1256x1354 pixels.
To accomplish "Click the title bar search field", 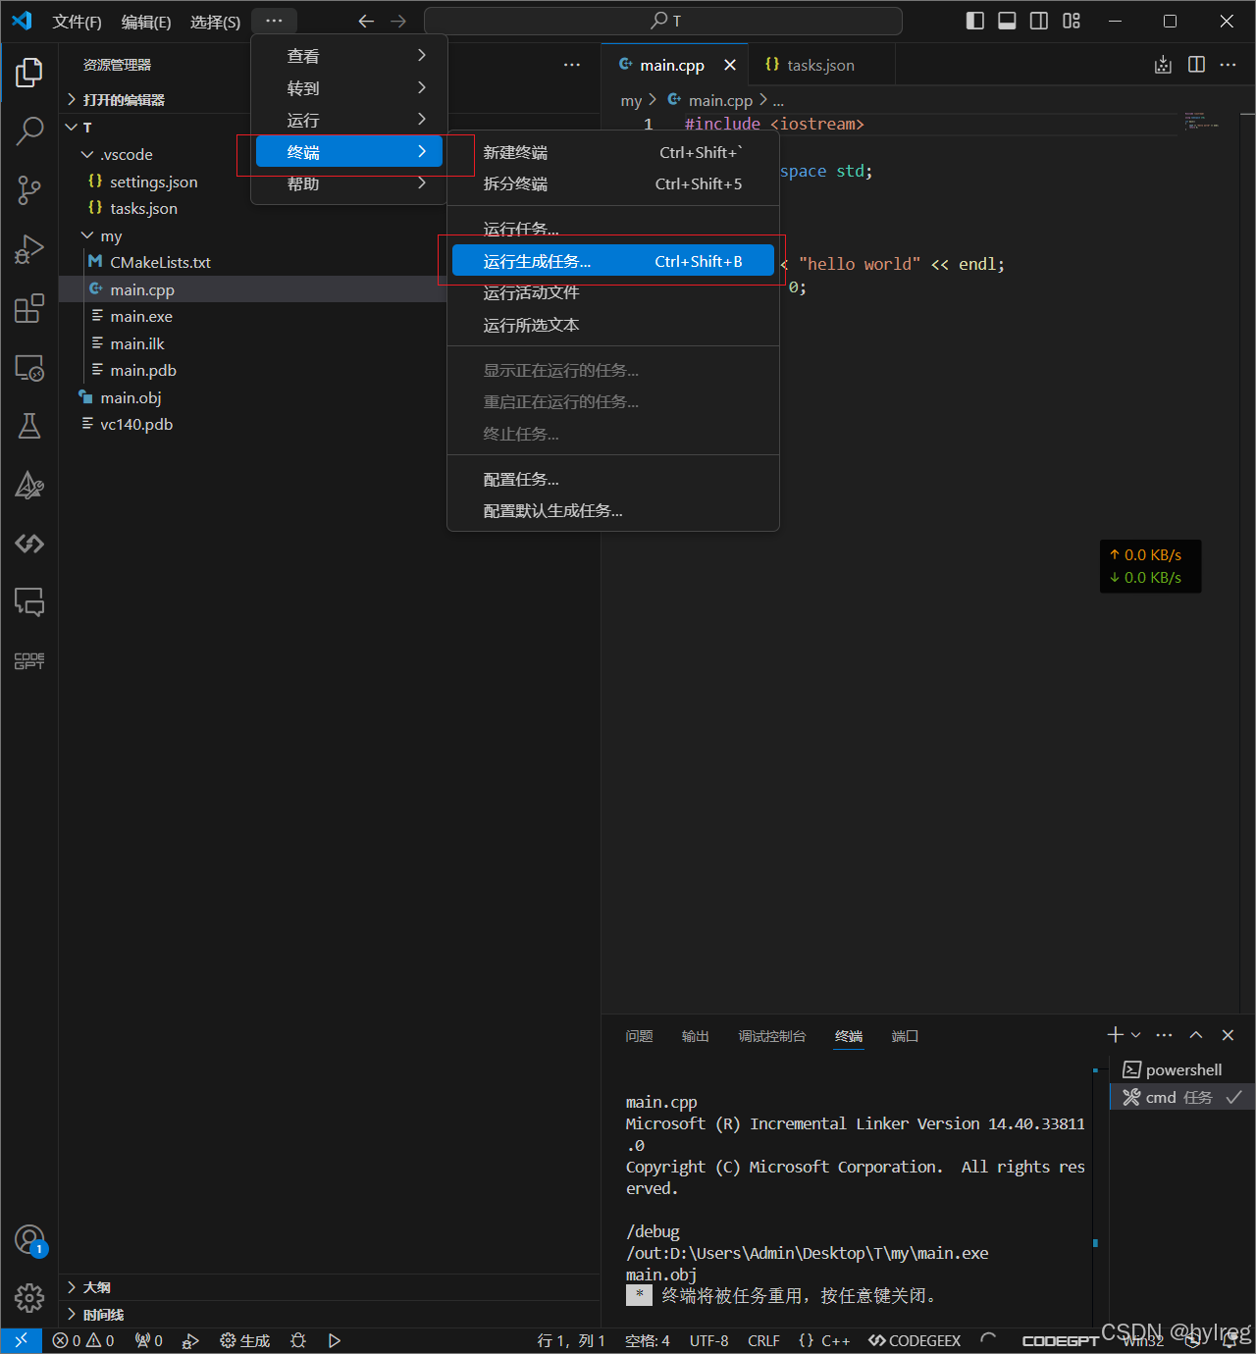I will click(663, 21).
